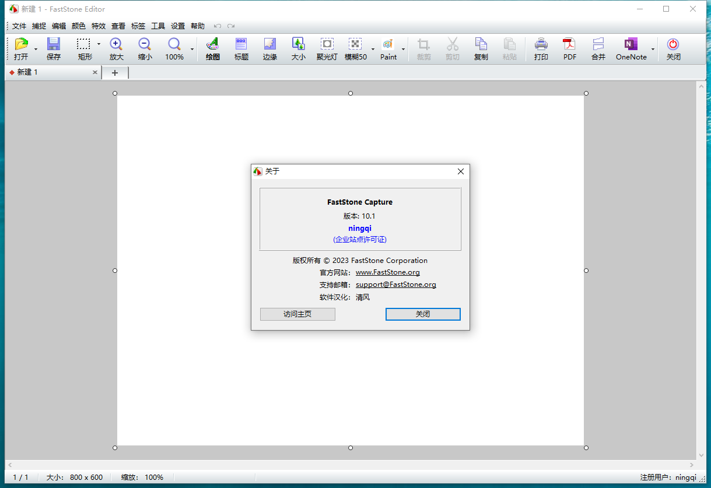This screenshot has width=711, height=488.
Task: Open the File (文件) menu
Action: pos(19,26)
